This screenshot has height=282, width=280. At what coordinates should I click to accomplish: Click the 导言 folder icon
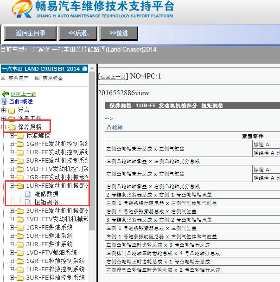pos(12,111)
